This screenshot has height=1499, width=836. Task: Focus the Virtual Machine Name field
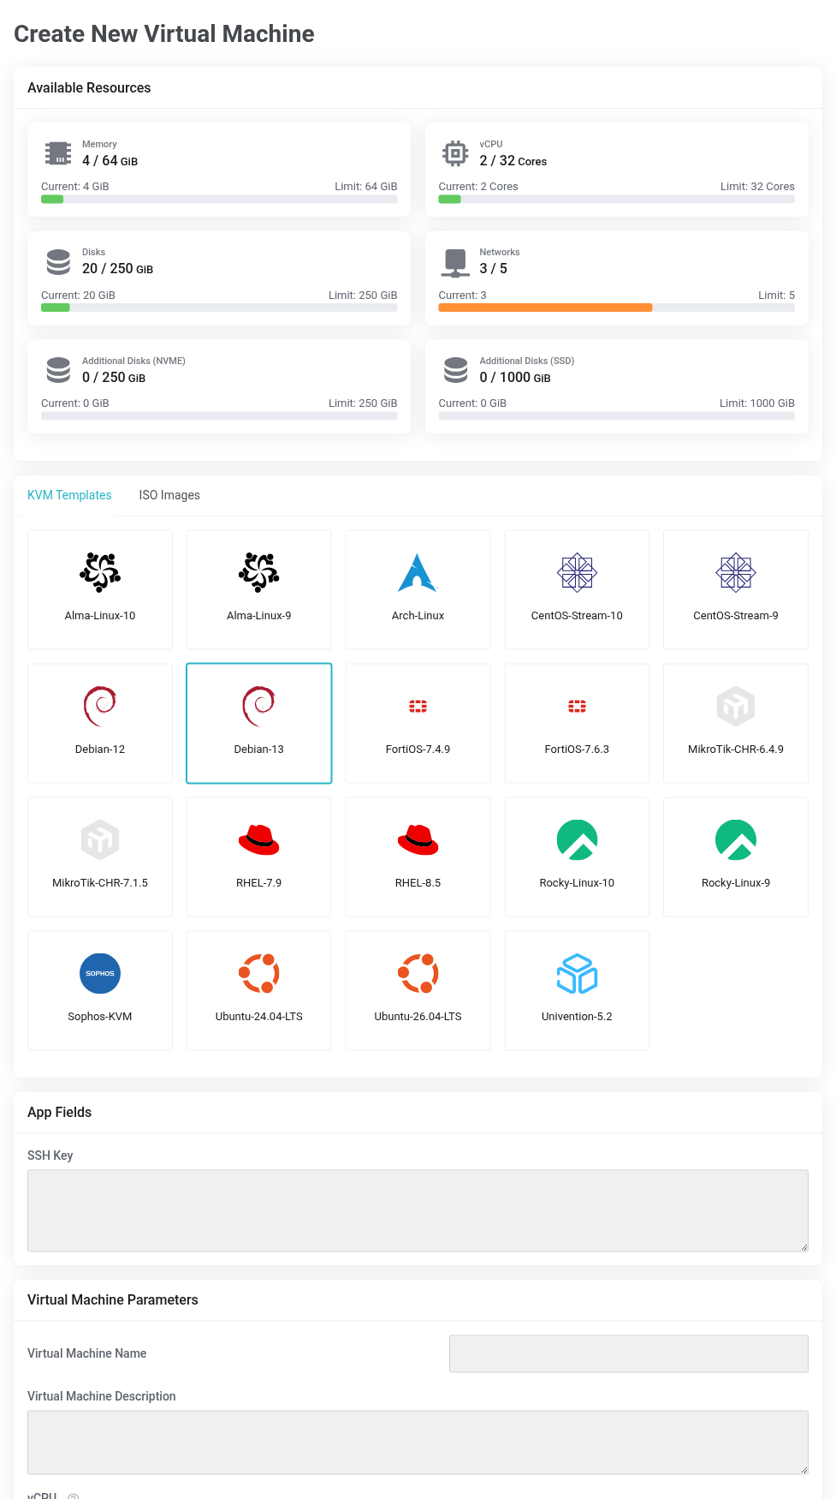[629, 1353]
